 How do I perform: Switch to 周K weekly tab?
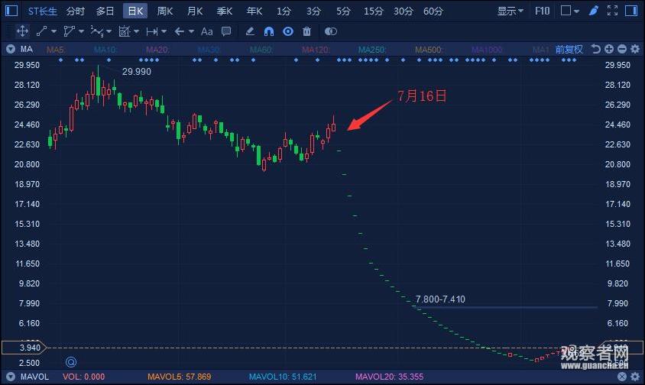click(165, 11)
